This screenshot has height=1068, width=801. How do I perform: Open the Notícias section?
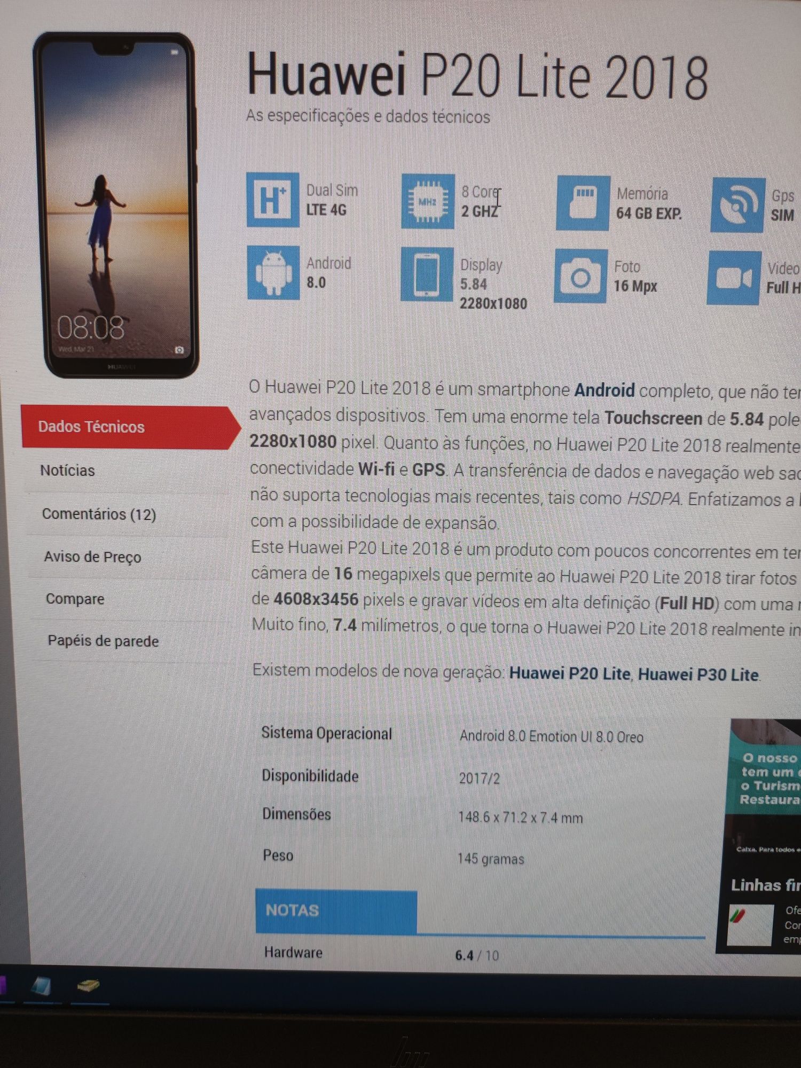(x=67, y=470)
